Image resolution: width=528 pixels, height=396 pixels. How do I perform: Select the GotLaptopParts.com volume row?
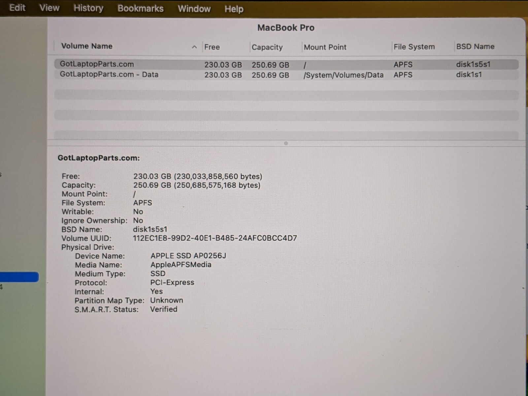pos(286,64)
